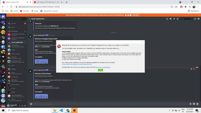Open browser extensions puzzle menu
The height and width of the screenshot is (113, 201).
click(x=186, y=7)
